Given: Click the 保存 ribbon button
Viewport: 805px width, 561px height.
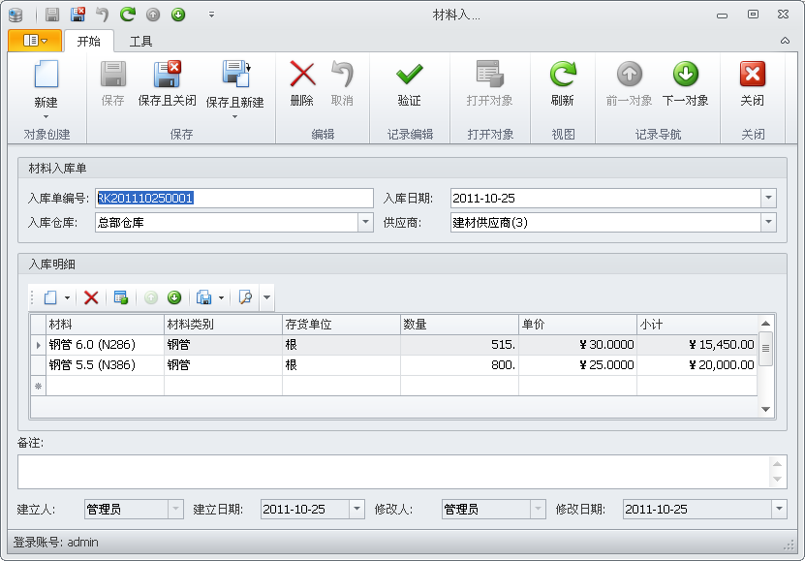Looking at the screenshot, I should click(113, 83).
